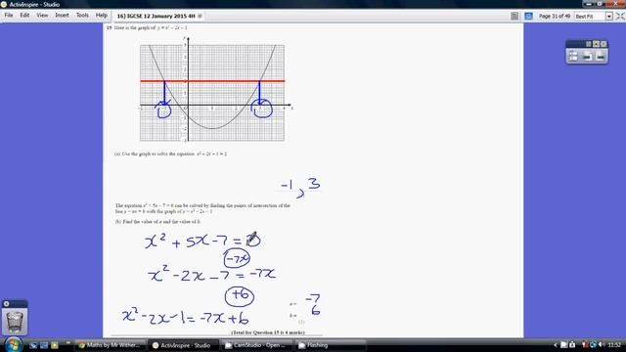This screenshot has height=352, width=626.
Task: Expand hidden system tray icons
Action: click(x=555, y=345)
